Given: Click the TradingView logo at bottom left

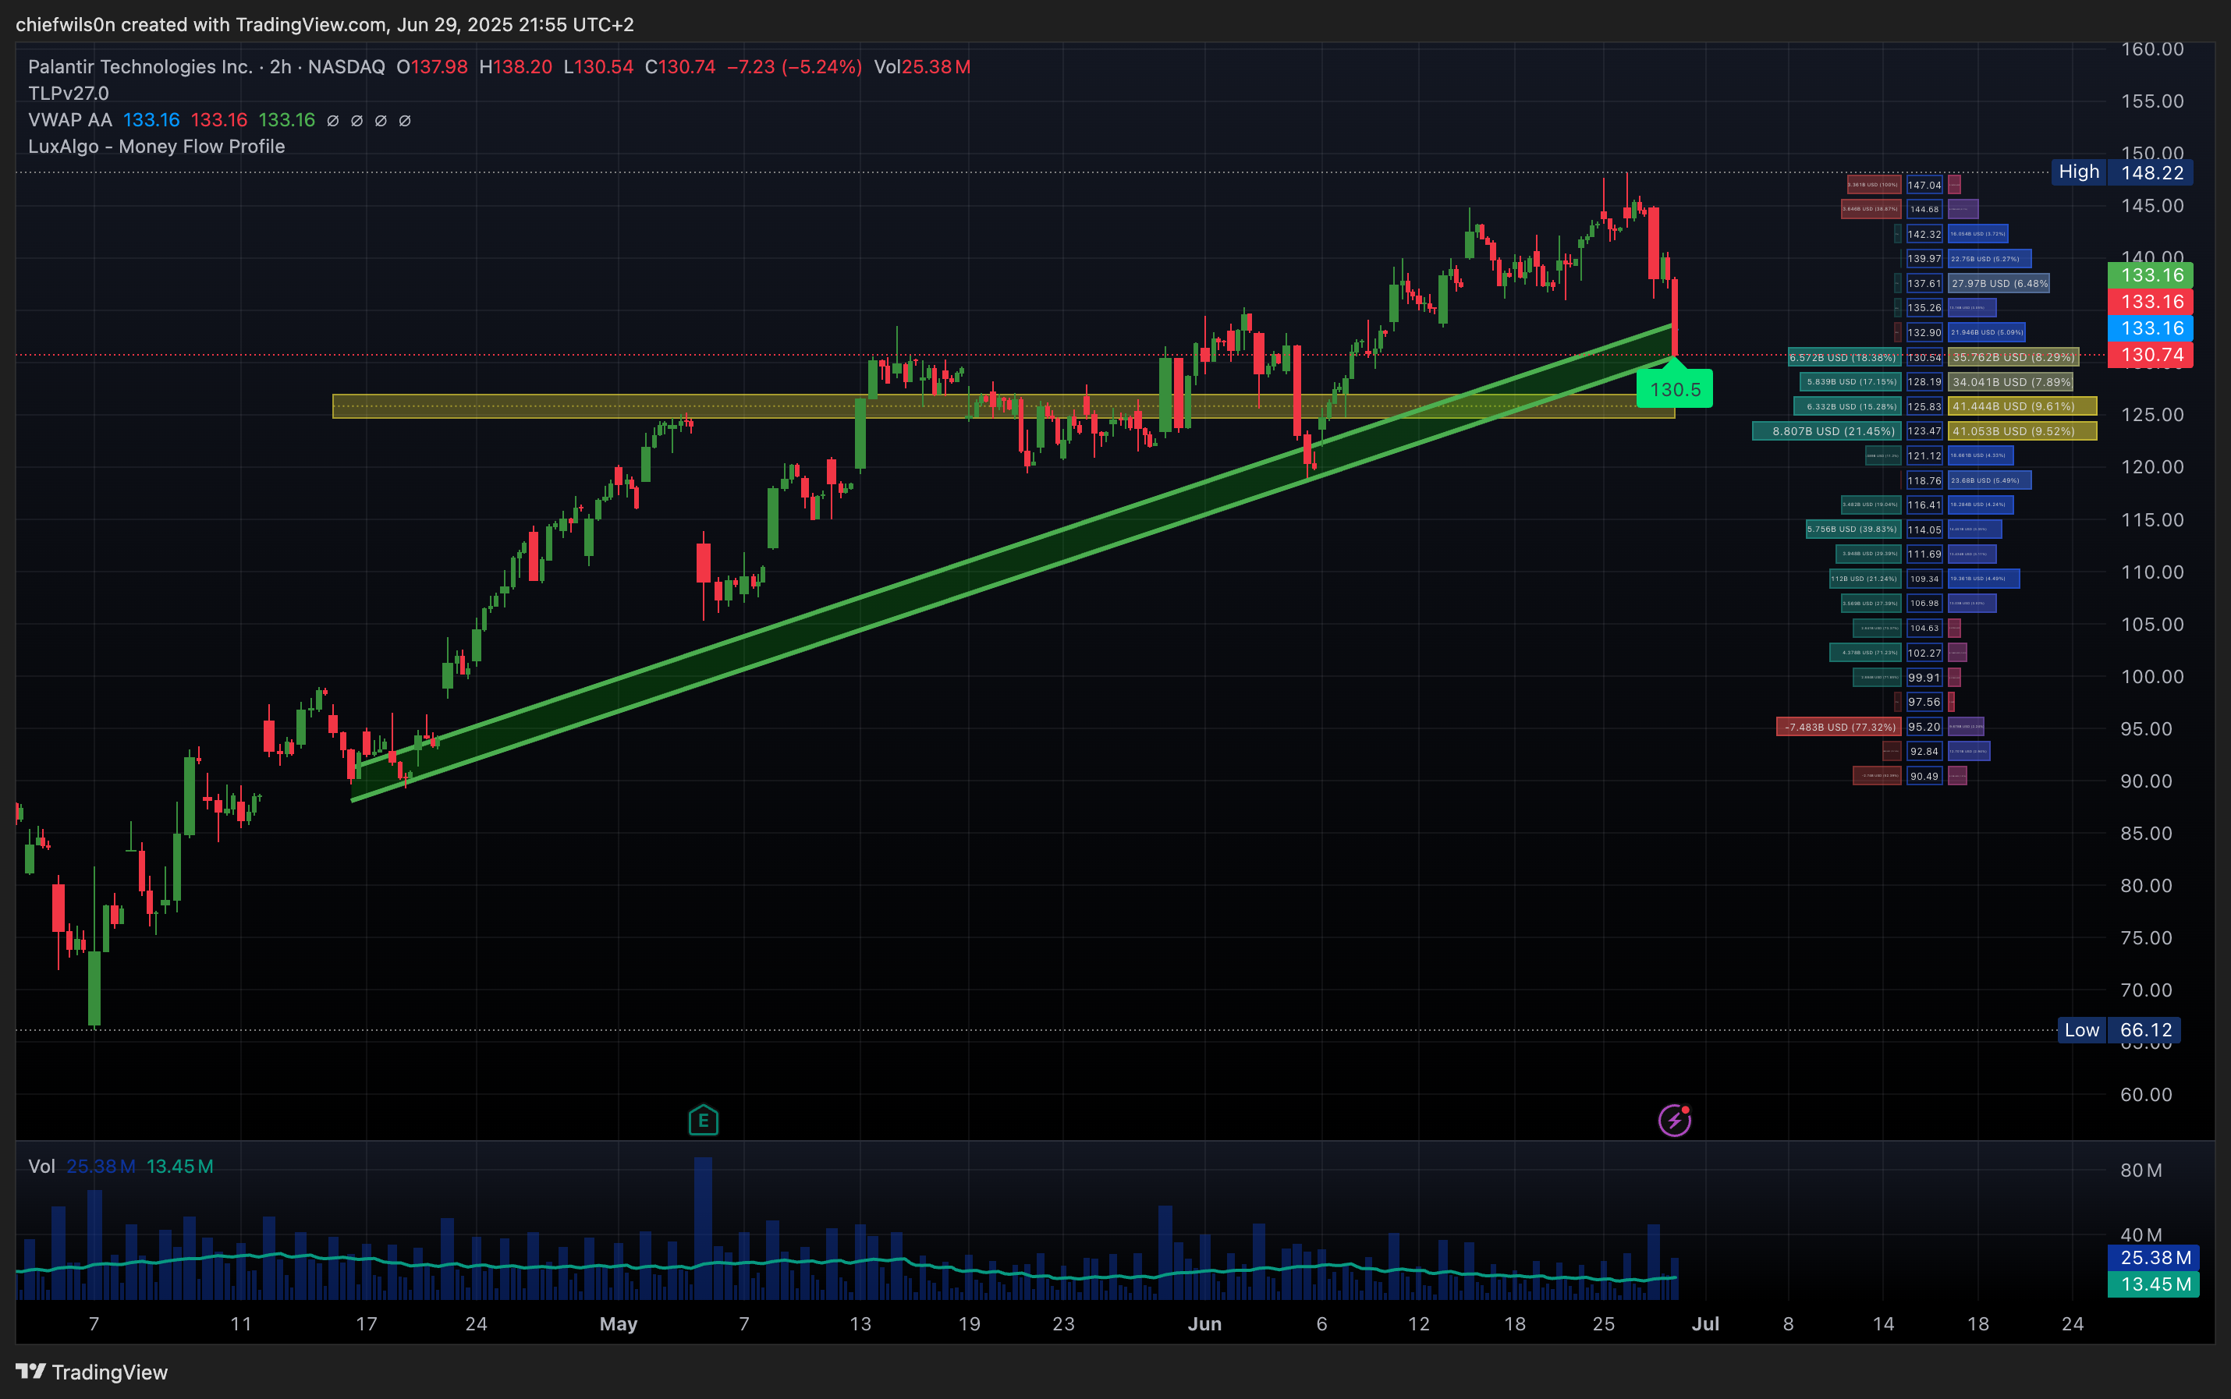Looking at the screenshot, I should pyautogui.click(x=91, y=1372).
